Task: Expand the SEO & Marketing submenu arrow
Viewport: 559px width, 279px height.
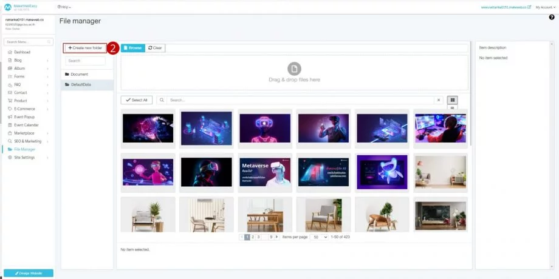Action: coord(47,142)
